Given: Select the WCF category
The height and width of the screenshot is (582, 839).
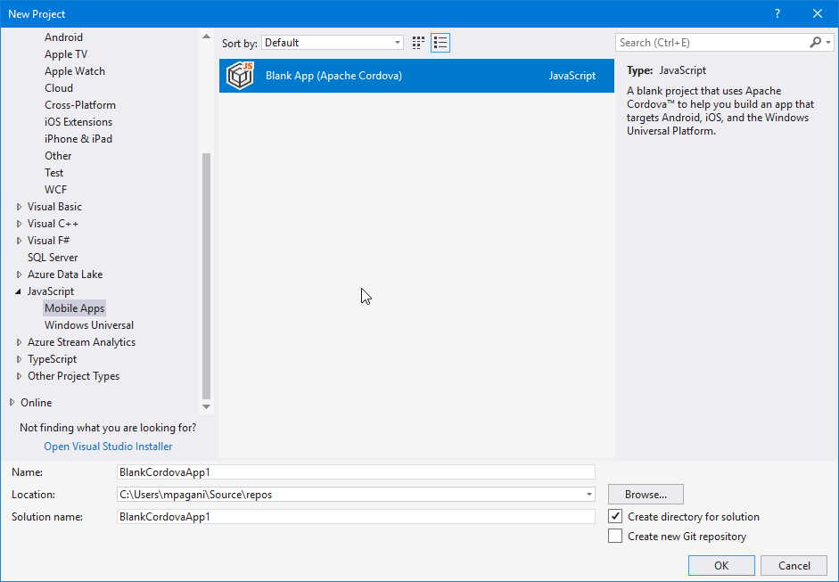Looking at the screenshot, I should click(x=56, y=190).
